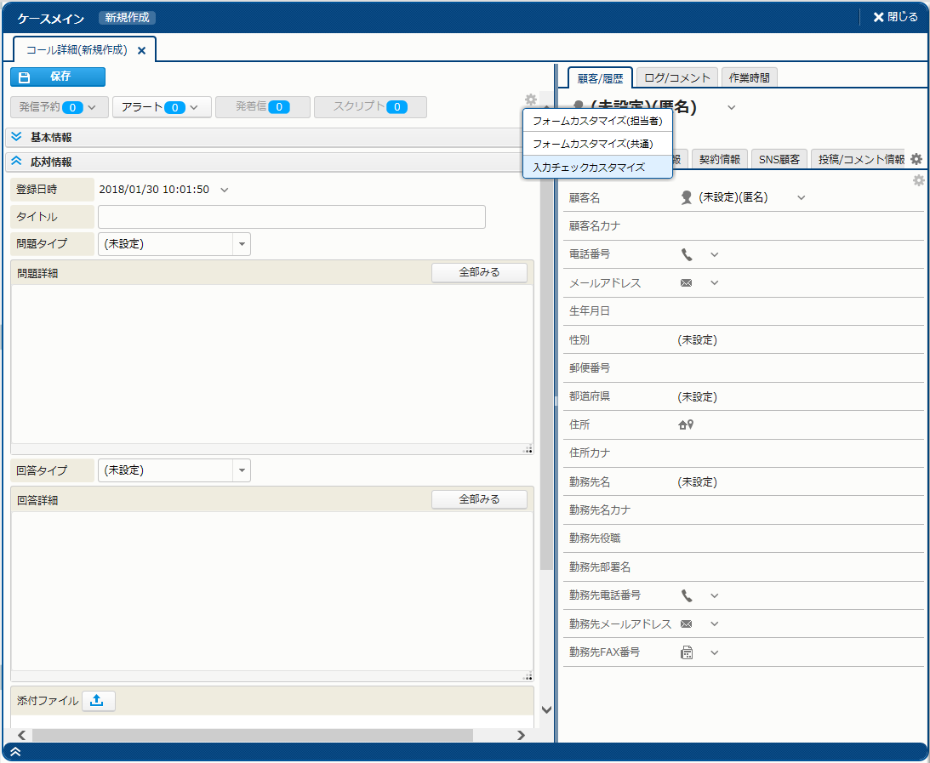Click into the タイトル text field

(x=291, y=217)
